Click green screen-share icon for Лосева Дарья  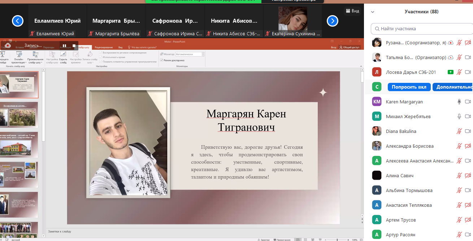click(x=450, y=72)
